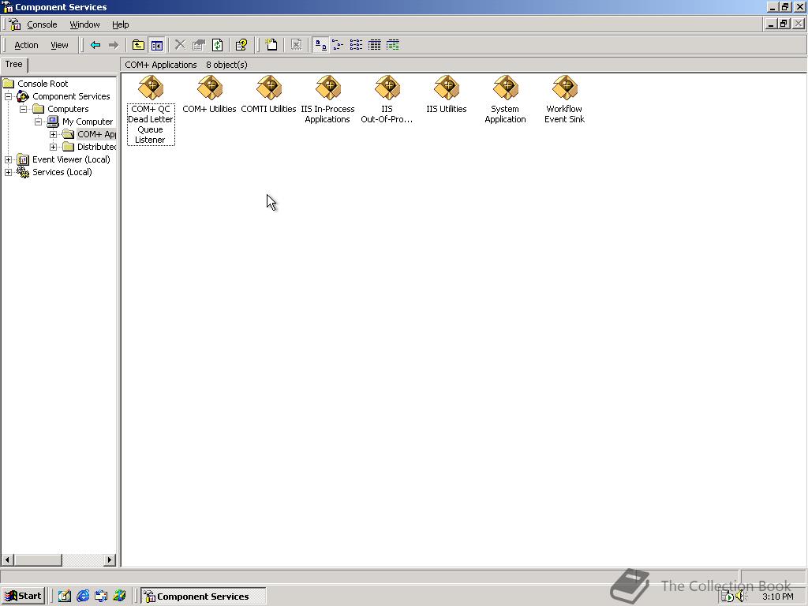Open the Window menu
The width and height of the screenshot is (808, 606).
[x=84, y=24]
